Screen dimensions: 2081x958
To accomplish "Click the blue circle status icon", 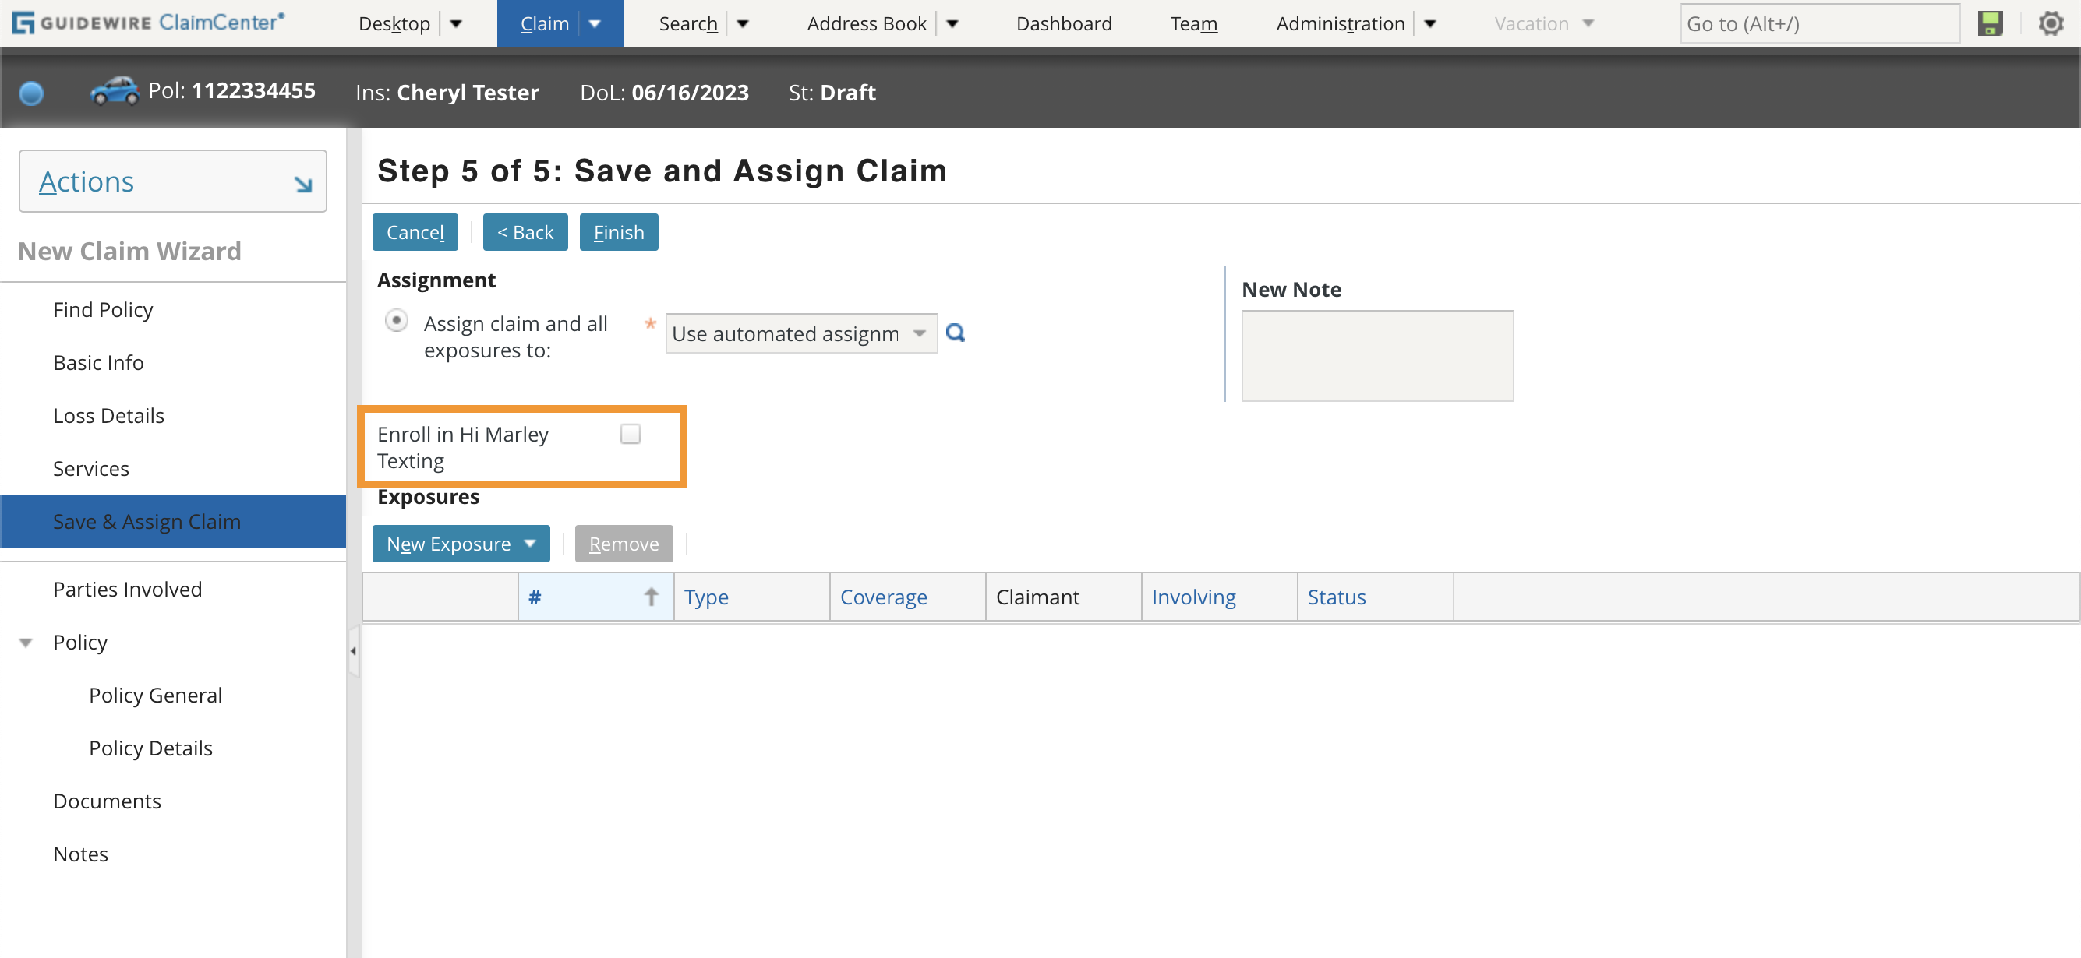I will tap(31, 93).
